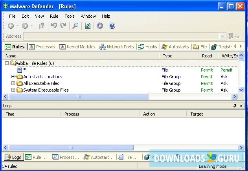
Task: Switch to the bottom Logs tab
Action: (13, 157)
